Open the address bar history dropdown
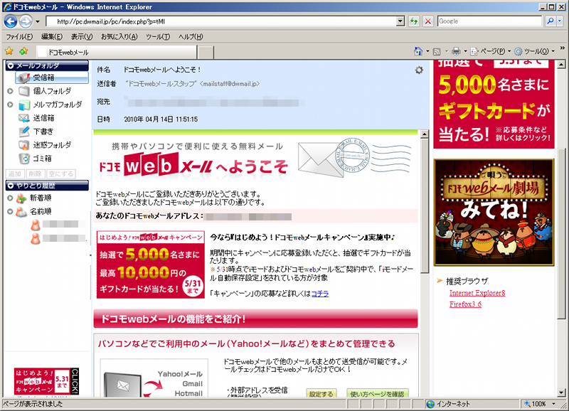This screenshot has width=569, height=411. (399, 21)
